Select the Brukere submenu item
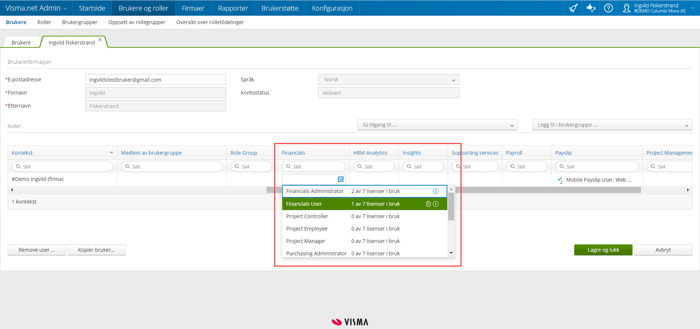The width and height of the screenshot is (700, 329). 16,22
